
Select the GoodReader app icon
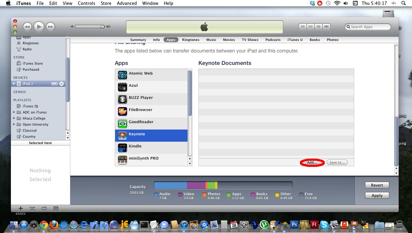coord(122,123)
